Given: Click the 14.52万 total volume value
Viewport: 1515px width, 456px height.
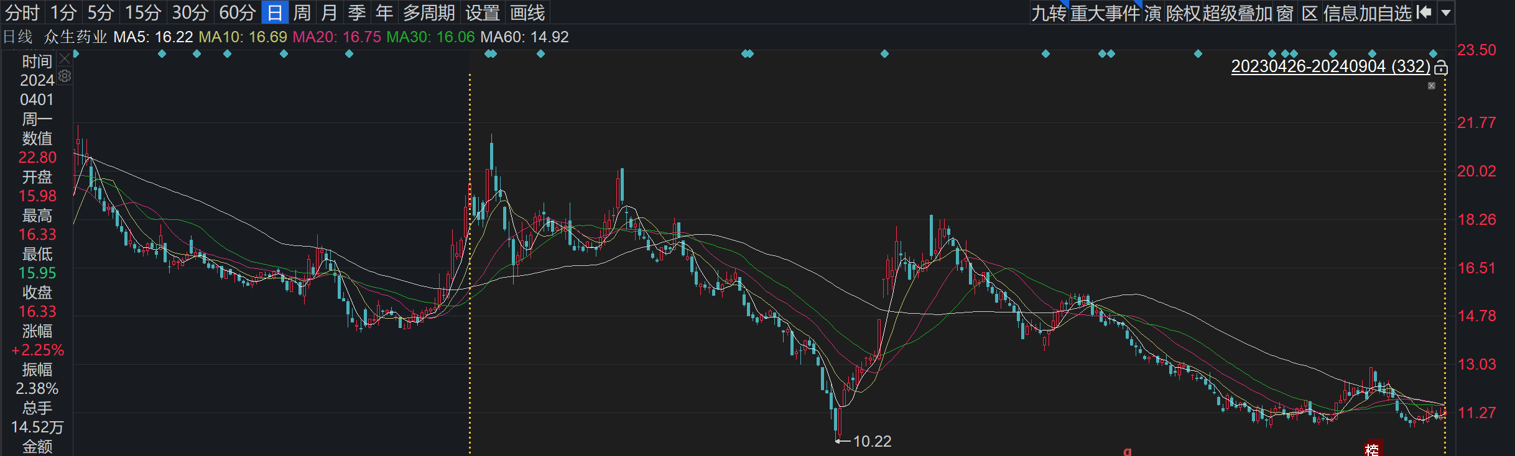Looking at the screenshot, I should (37, 427).
